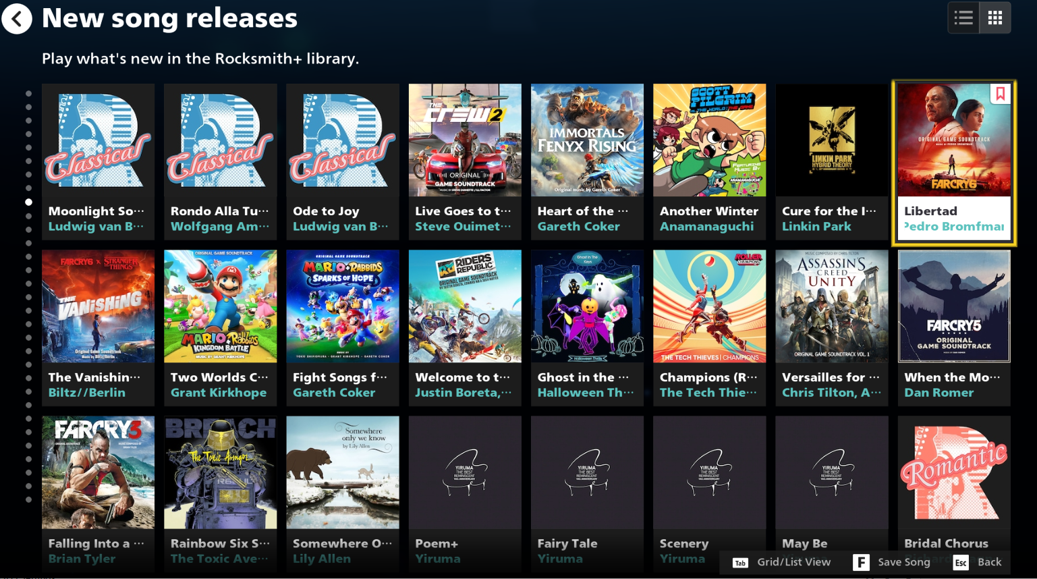Click 'Versailles for…' song title

pyautogui.click(x=831, y=377)
